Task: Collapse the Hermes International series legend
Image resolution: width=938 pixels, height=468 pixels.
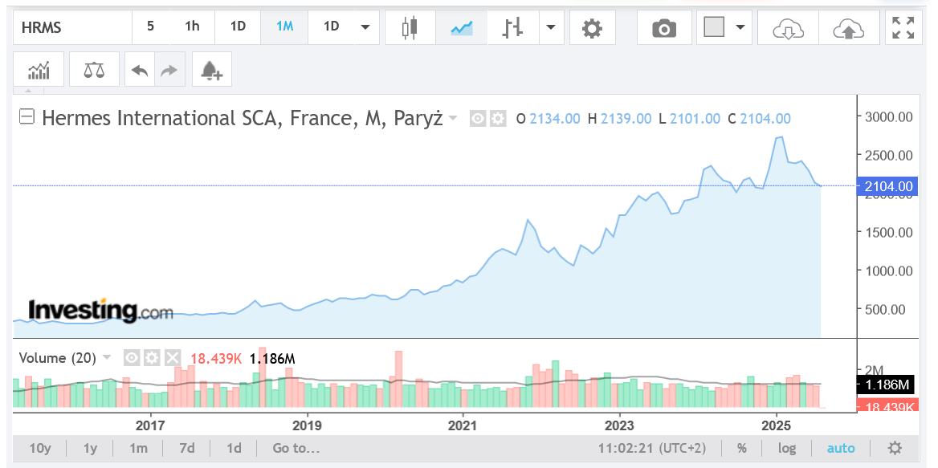Action: click(27, 117)
